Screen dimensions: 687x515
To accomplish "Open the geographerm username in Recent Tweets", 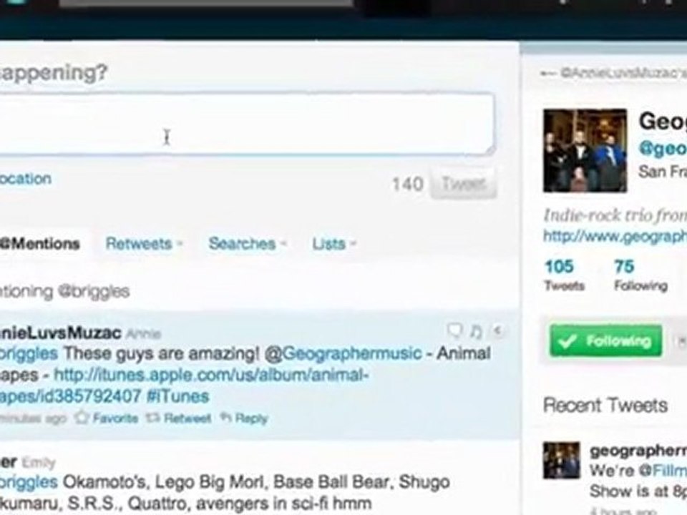I will (638, 450).
